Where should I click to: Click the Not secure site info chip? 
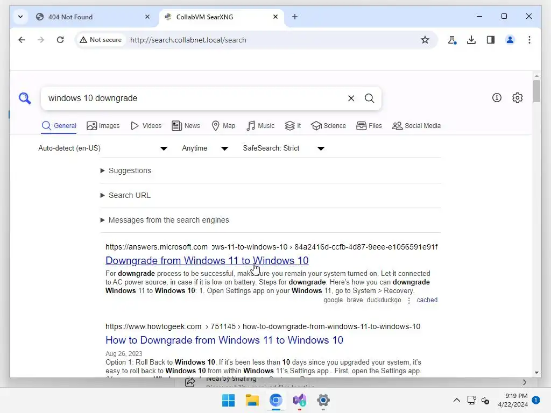coord(101,40)
